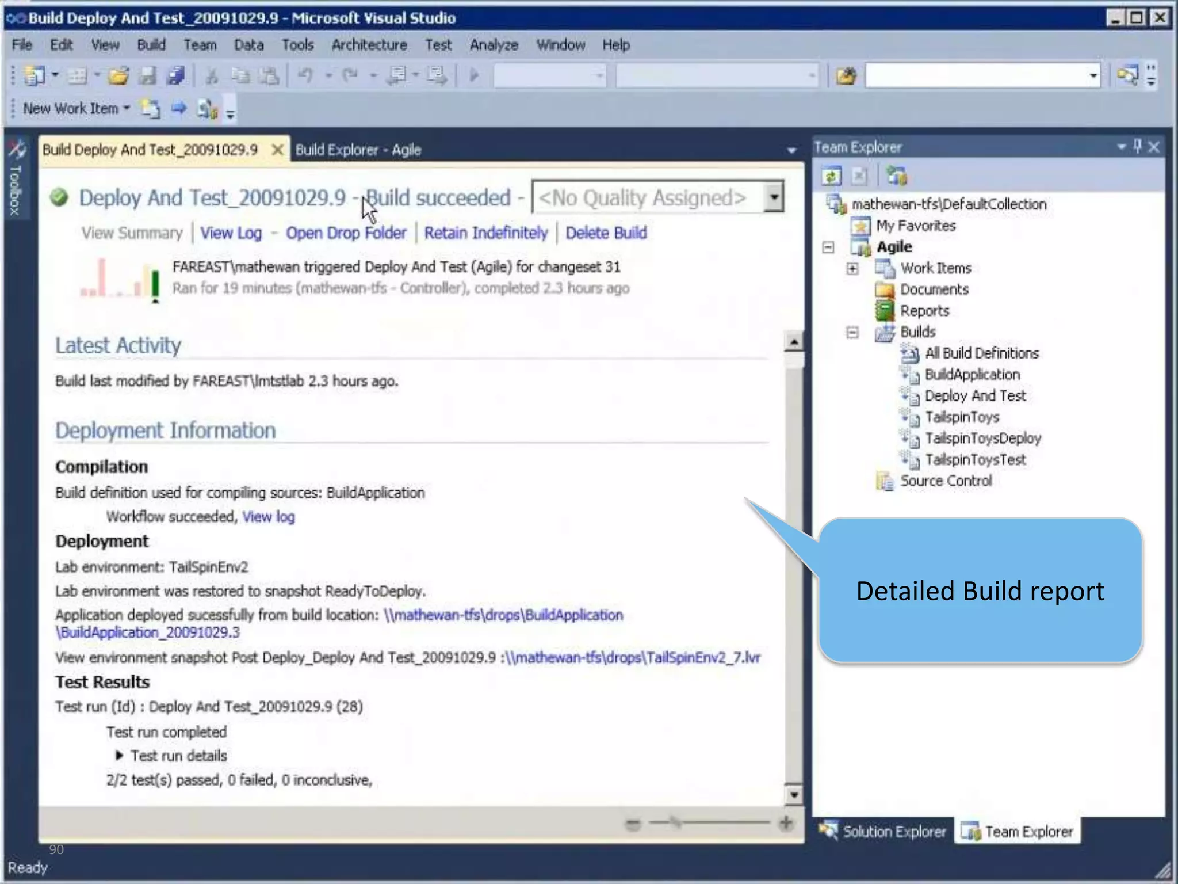Screen dimensions: 1178x884
Task: Click the Retain Indefinitely link
Action: pos(485,233)
